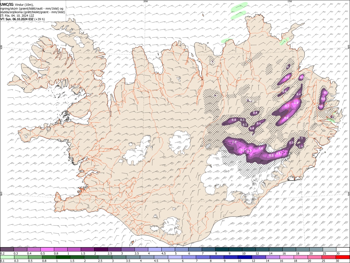Choose the top-row legend swatch between 12 and 14
Image resolution: width=350 pixels, height=263 pixels.
262,250
